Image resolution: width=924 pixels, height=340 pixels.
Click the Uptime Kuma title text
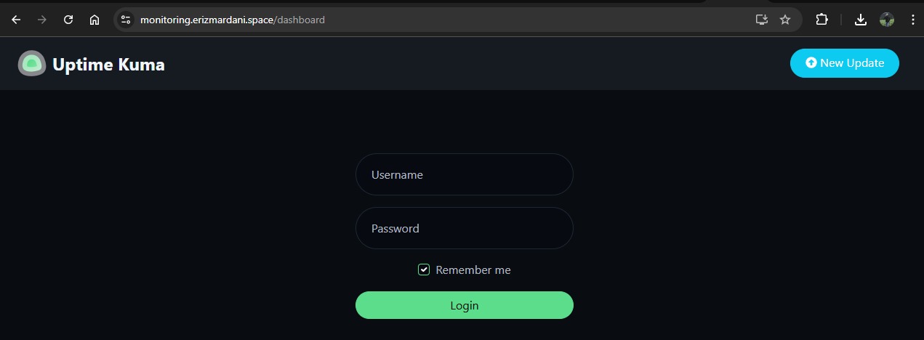click(108, 65)
